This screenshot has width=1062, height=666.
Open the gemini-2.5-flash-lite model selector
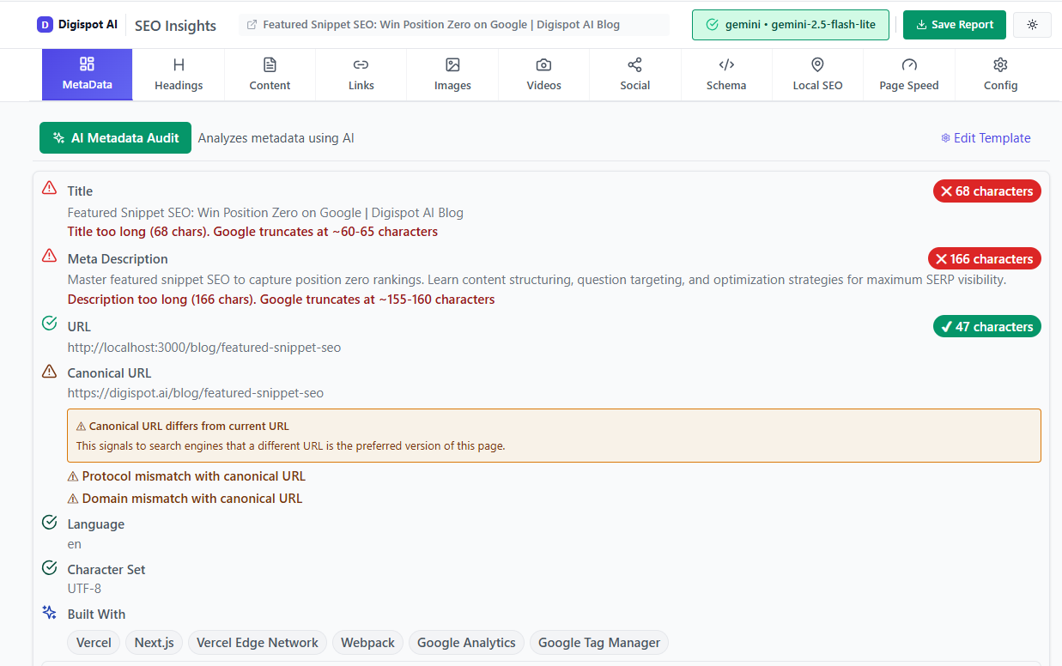pyautogui.click(x=791, y=25)
